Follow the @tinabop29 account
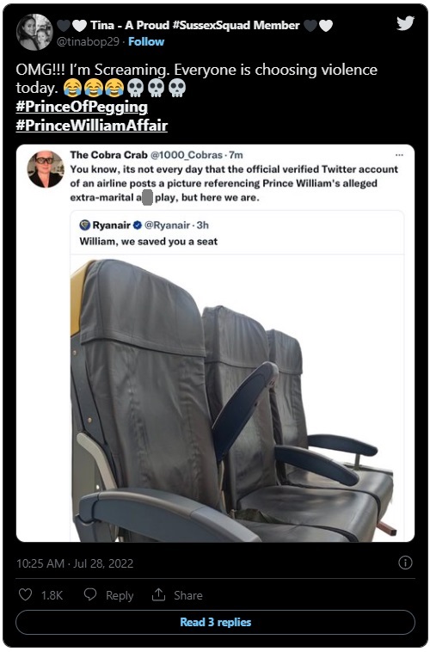430x652 pixels. 146,41
